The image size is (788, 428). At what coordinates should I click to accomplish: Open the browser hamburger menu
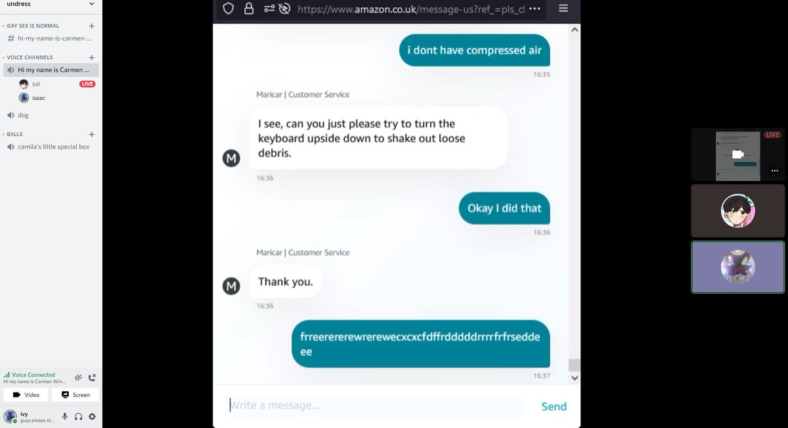point(563,9)
